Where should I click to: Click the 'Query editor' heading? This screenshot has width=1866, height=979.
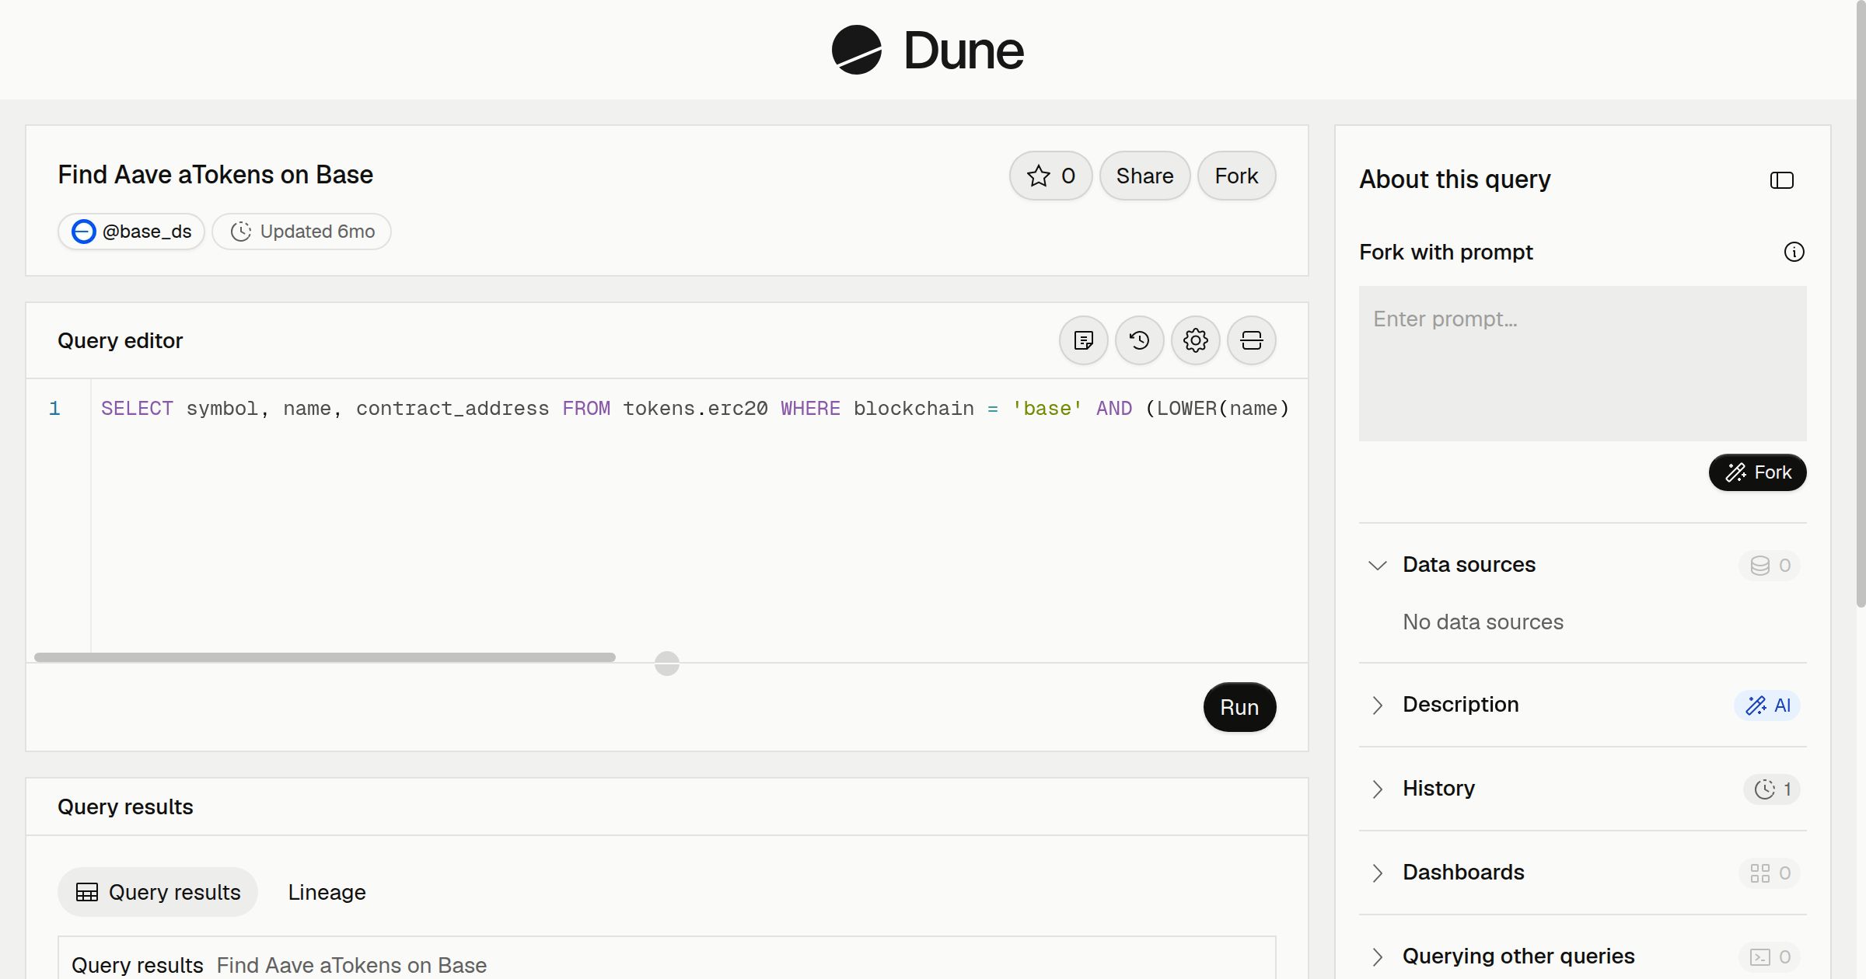click(x=121, y=340)
